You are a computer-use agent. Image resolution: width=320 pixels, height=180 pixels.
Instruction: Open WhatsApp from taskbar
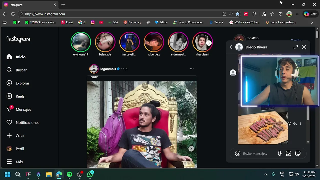[90, 174]
